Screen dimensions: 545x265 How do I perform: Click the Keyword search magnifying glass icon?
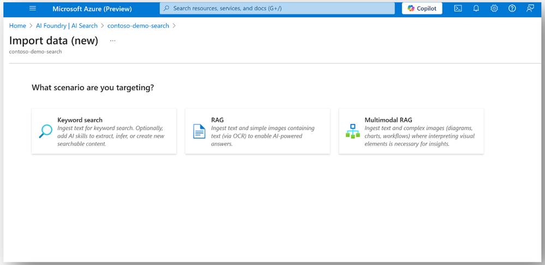click(x=45, y=132)
